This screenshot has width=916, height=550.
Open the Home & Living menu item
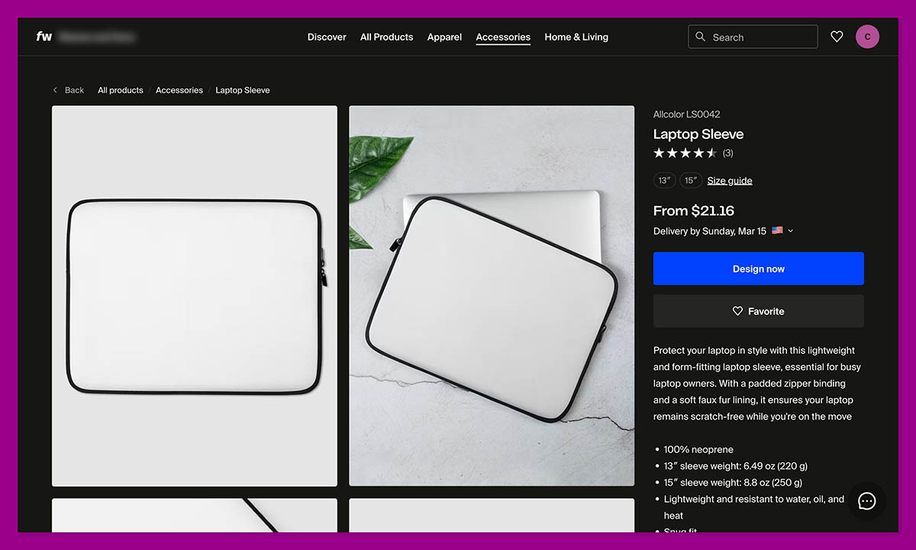tap(576, 37)
